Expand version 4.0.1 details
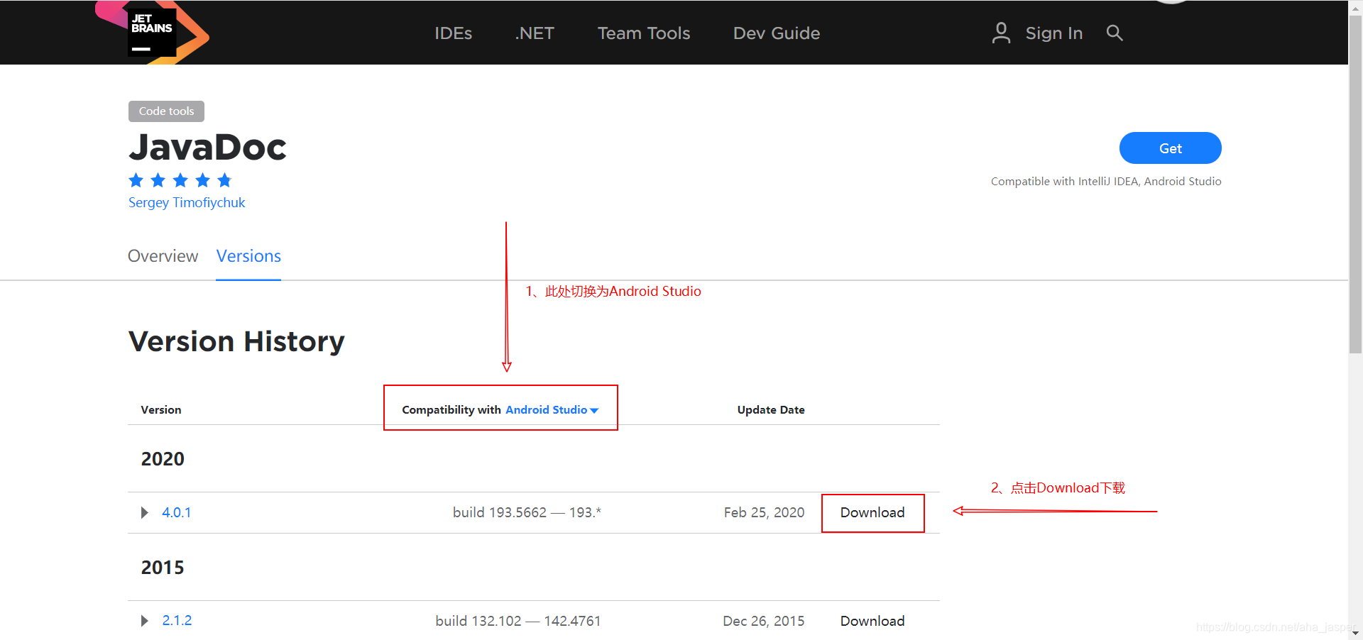 point(145,512)
